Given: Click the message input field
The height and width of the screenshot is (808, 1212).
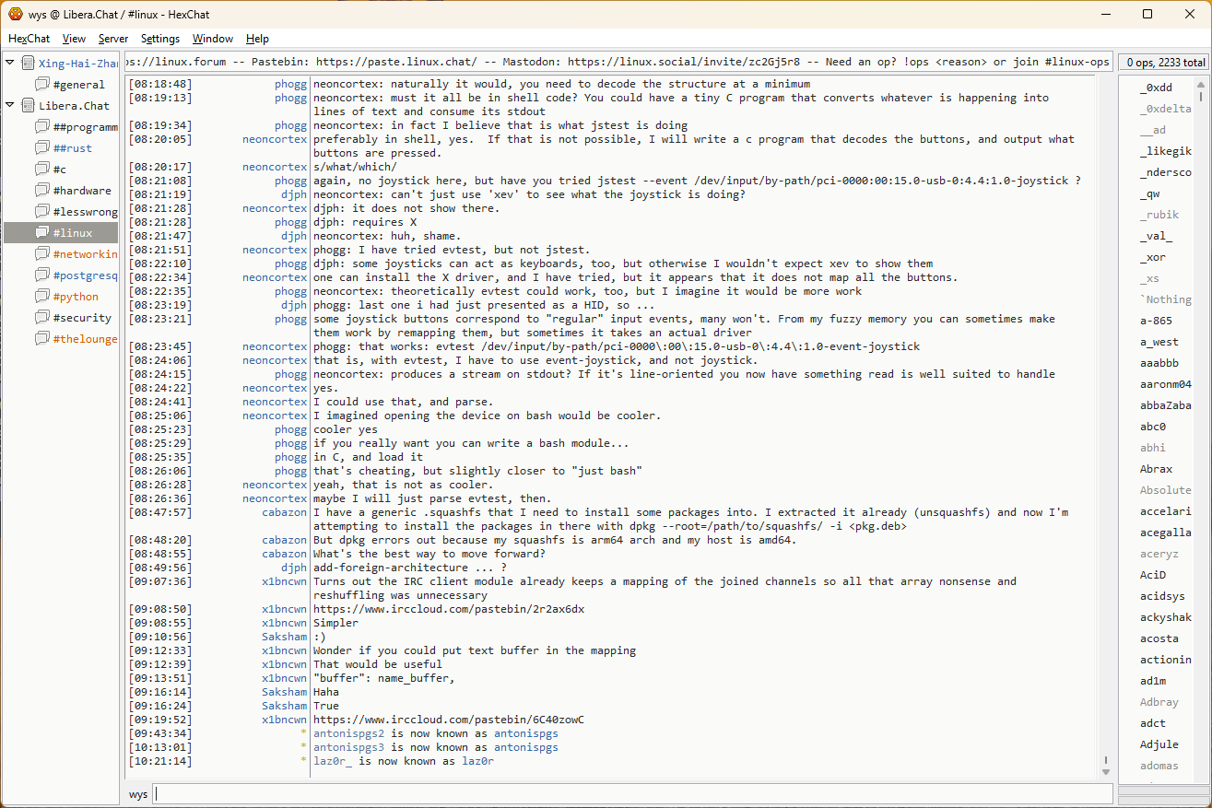Looking at the screenshot, I should 632,794.
